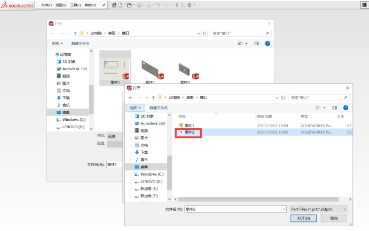
Task: Open the 文件(F) menu
Action: [46, 5]
